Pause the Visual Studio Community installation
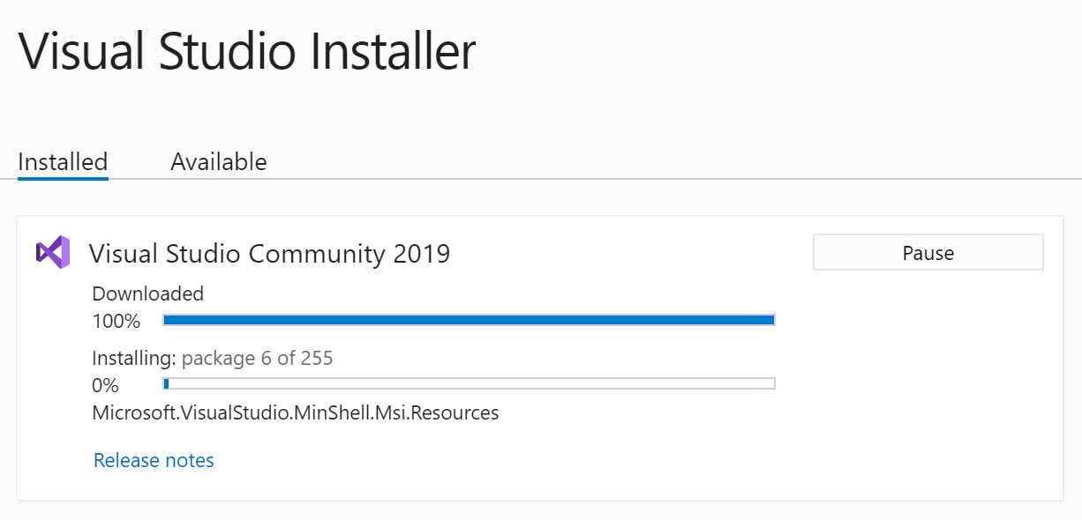The image size is (1082, 520). (x=928, y=253)
